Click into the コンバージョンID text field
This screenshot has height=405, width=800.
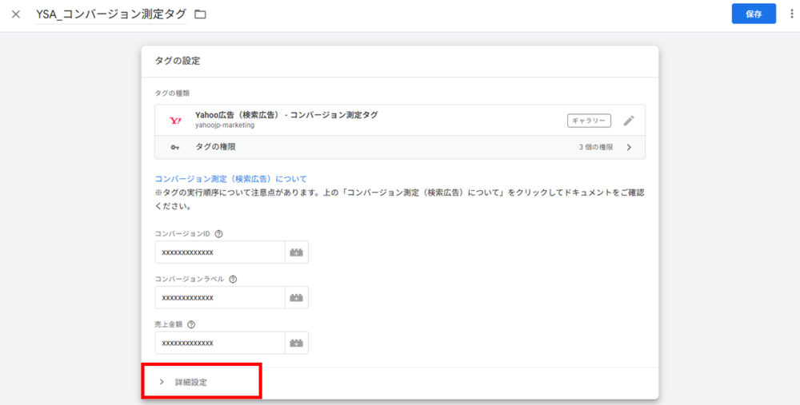pos(219,252)
